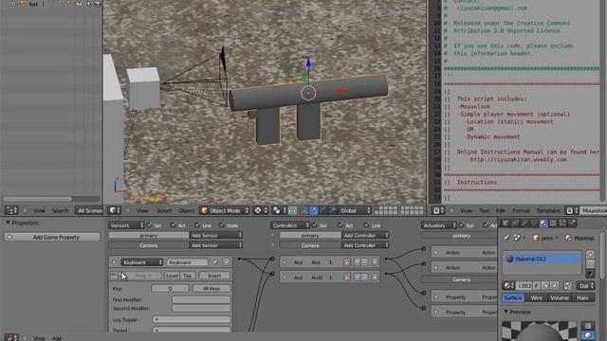Open the Global transform orientation dropdown
The height and width of the screenshot is (341, 607).
click(x=356, y=210)
